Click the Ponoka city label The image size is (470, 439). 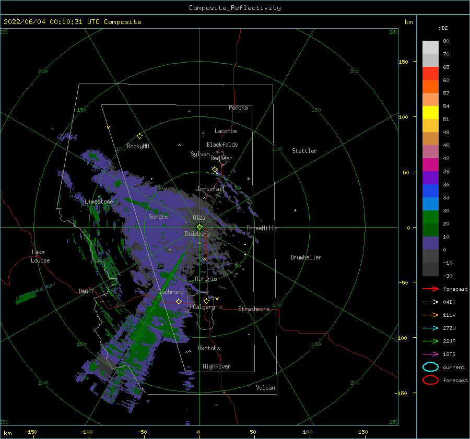238,108
